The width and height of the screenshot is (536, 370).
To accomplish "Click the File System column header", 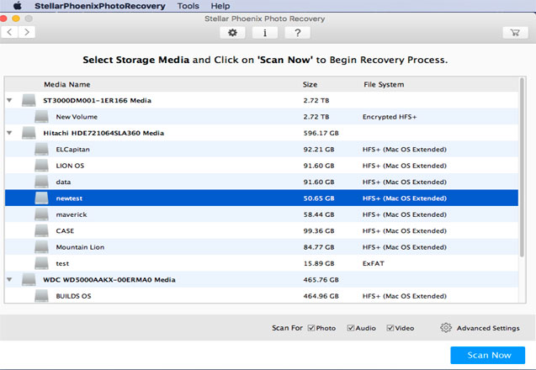I will 384,84.
